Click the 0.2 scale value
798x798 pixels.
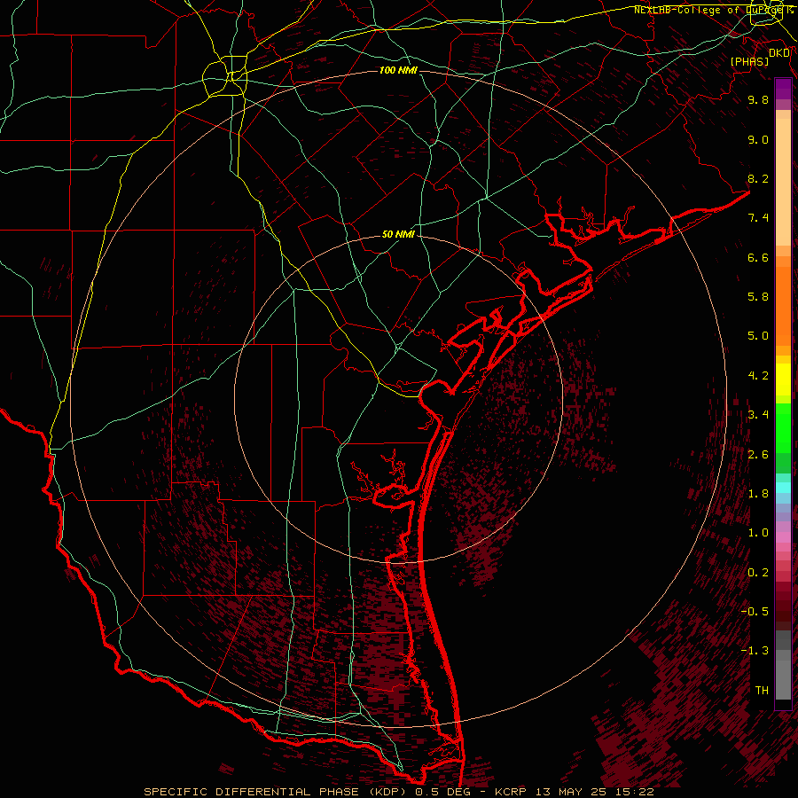tap(758, 573)
